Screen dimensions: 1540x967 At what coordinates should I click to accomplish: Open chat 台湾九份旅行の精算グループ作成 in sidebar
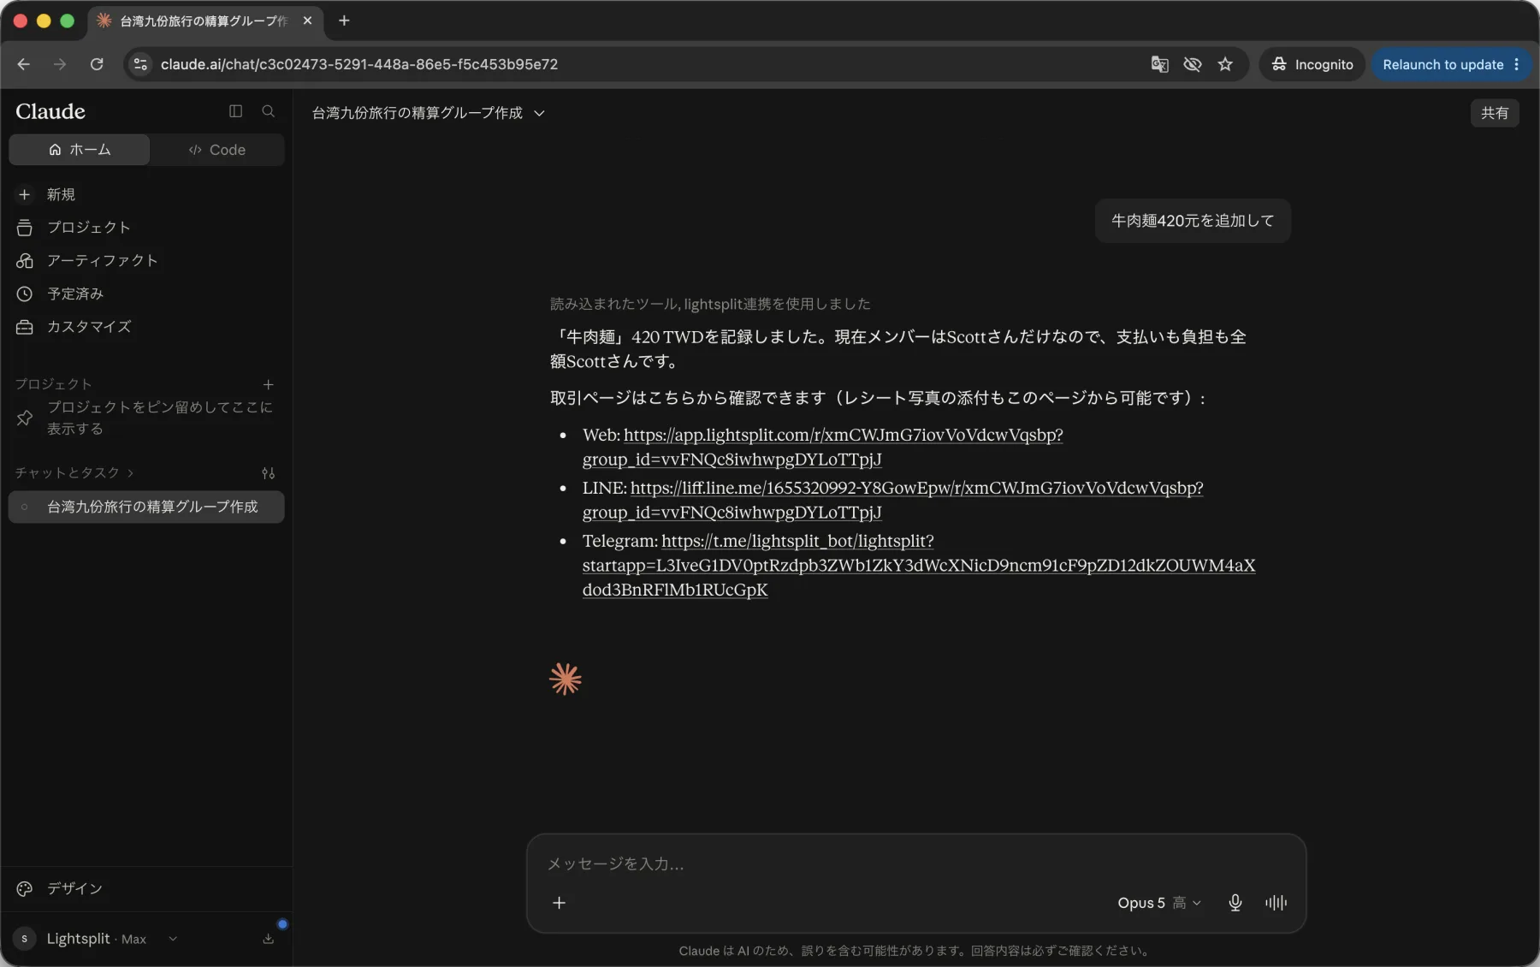coord(146,507)
